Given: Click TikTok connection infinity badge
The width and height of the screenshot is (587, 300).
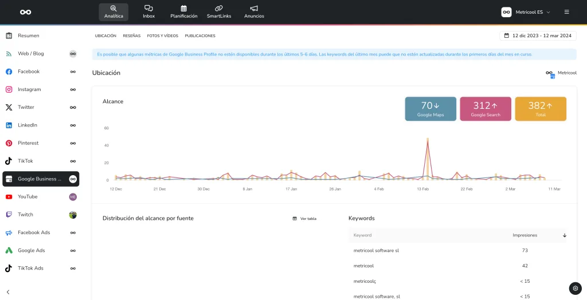Looking at the screenshot, I should [73, 161].
